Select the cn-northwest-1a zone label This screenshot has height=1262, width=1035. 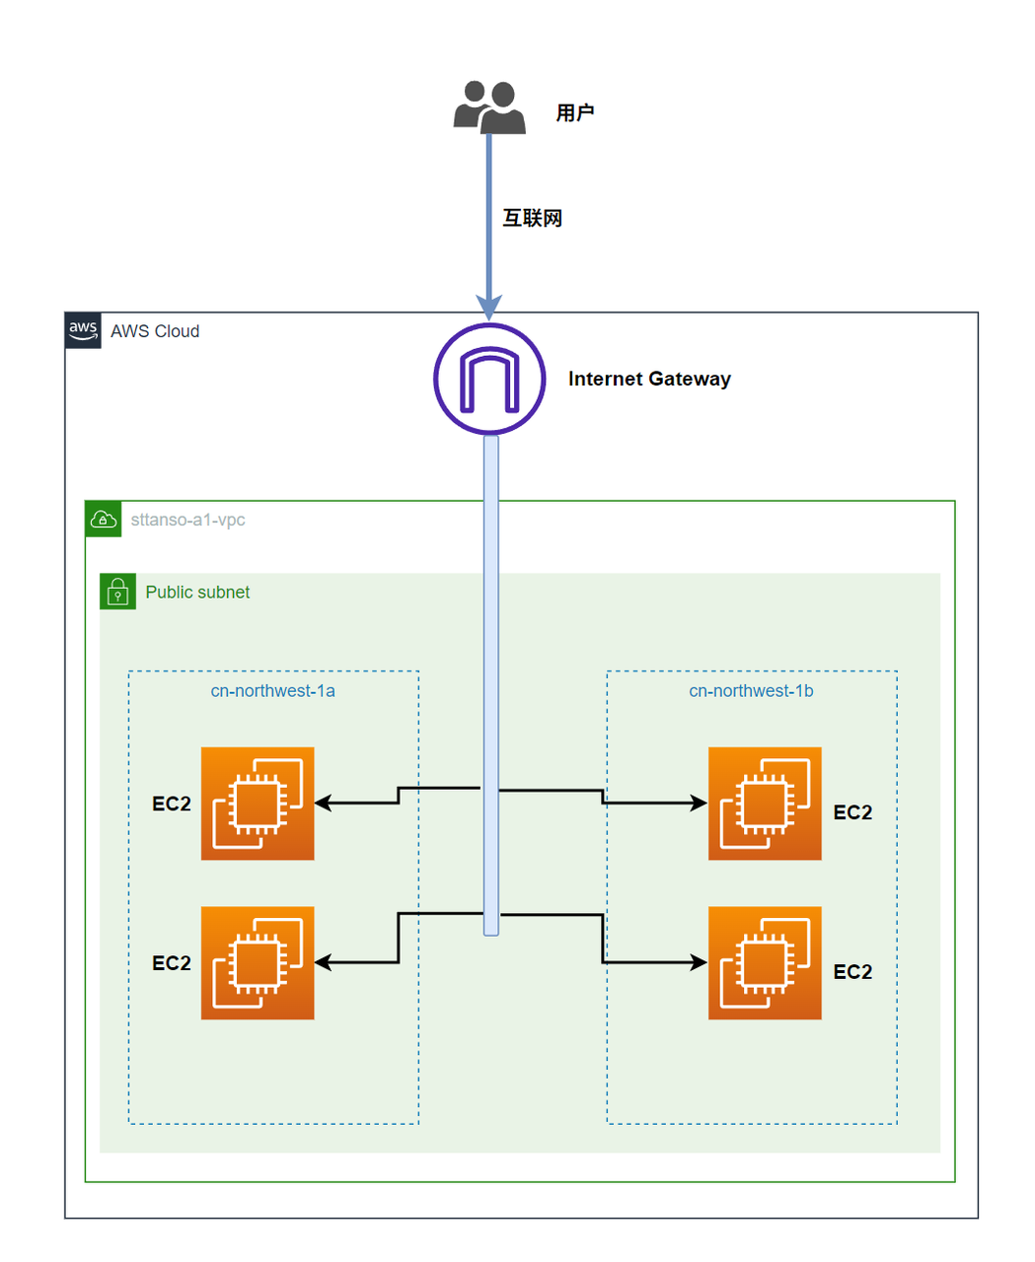pos(273,691)
